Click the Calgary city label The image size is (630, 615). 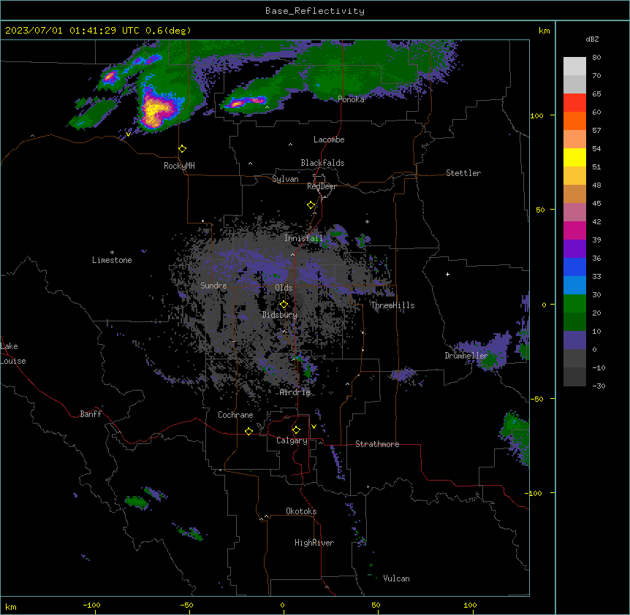(292, 440)
